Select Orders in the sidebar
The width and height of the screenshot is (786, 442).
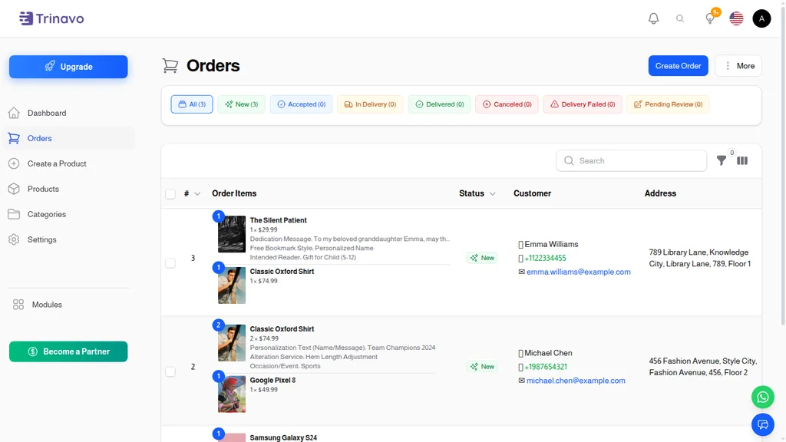(x=68, y=138)
